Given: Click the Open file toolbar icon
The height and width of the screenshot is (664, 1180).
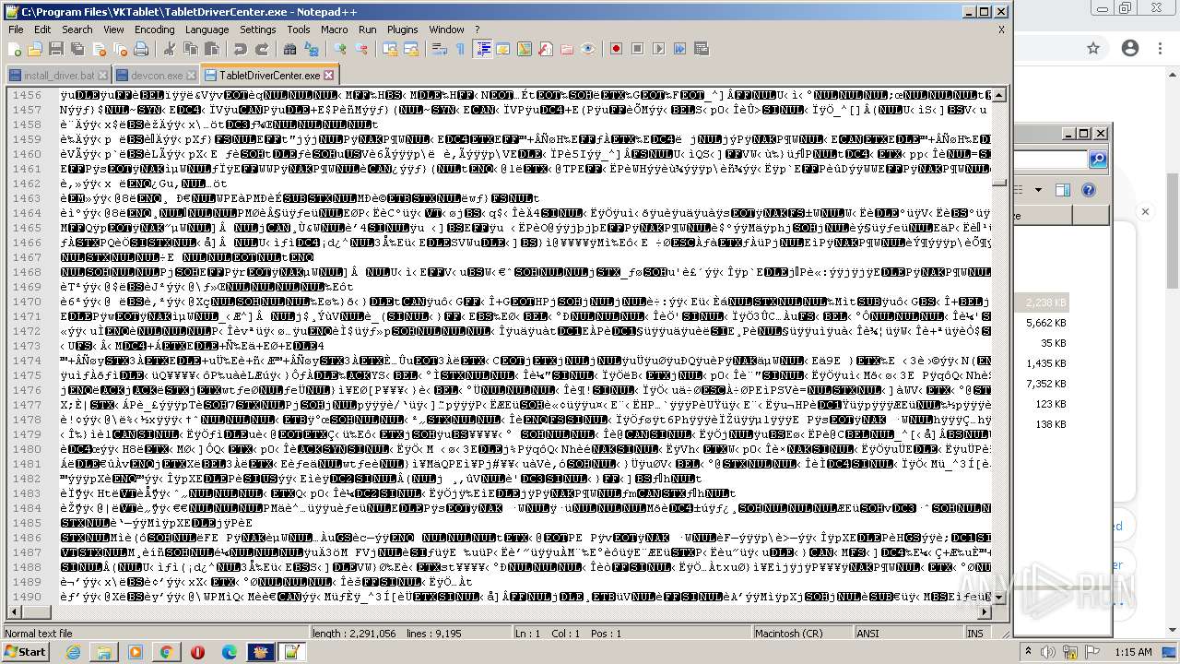Looking at the screenshot, I should click(x=35, y=49).
